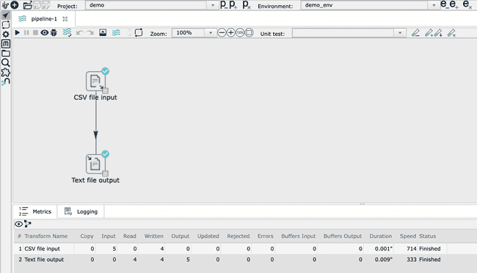Fit the pipeline to screen
The image size is (477, 273).
pyautogui.click(x=250, y=32)
